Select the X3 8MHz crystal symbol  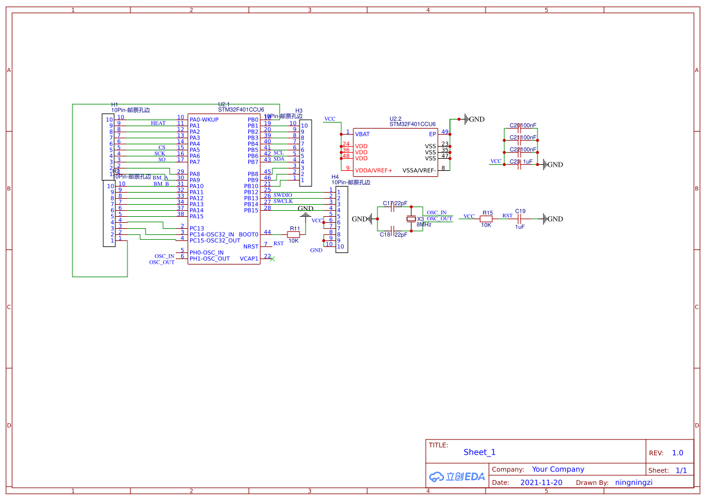[411, 219]
